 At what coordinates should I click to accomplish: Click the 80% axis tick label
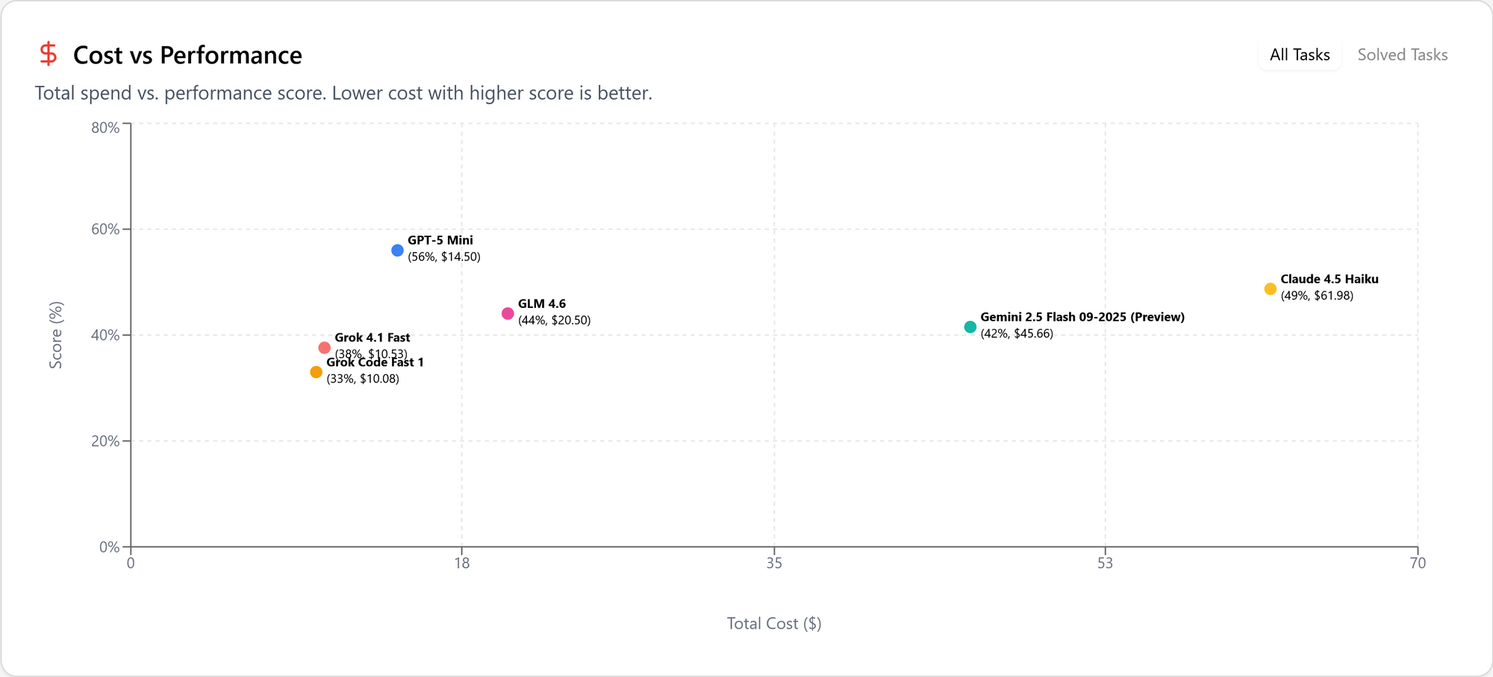click(x=105, y=127)
